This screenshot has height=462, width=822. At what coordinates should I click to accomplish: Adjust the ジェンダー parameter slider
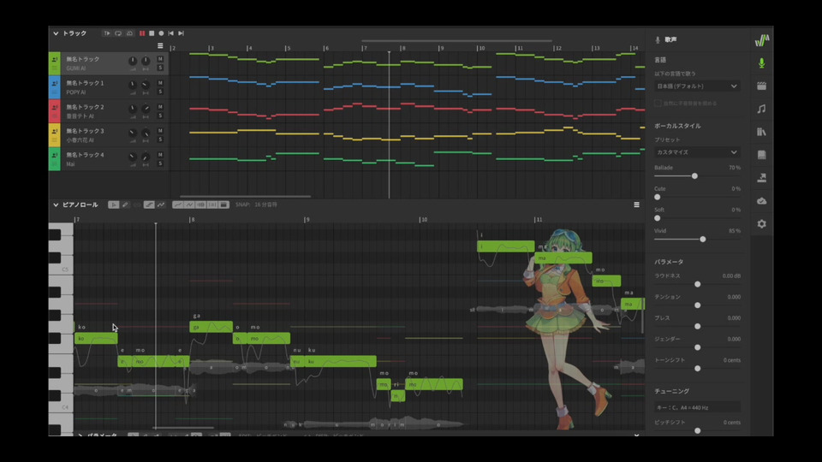pyautogui.click(x=697, y=347)
